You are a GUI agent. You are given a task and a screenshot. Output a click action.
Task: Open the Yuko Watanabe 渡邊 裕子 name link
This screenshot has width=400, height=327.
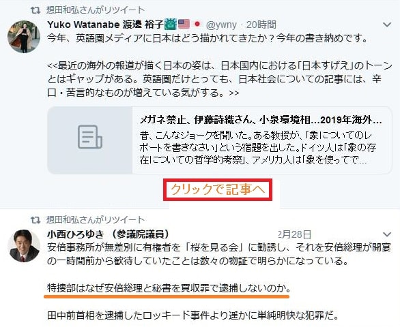pos(105,25)
